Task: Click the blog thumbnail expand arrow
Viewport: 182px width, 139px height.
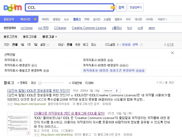Action: tap(28, 133)
